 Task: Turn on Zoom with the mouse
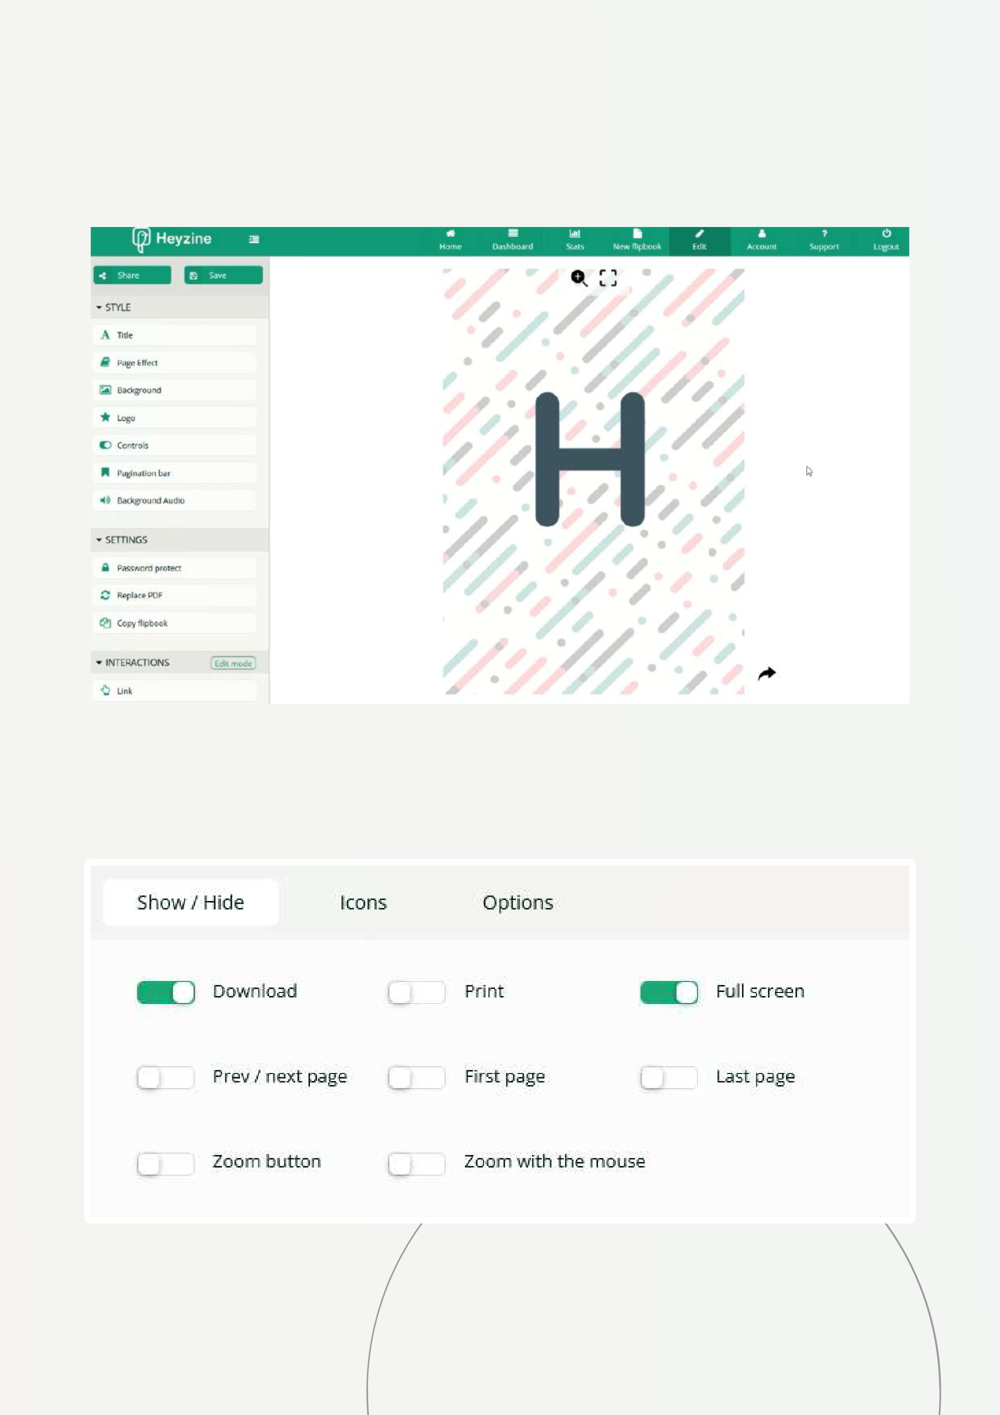point(416,1163)
